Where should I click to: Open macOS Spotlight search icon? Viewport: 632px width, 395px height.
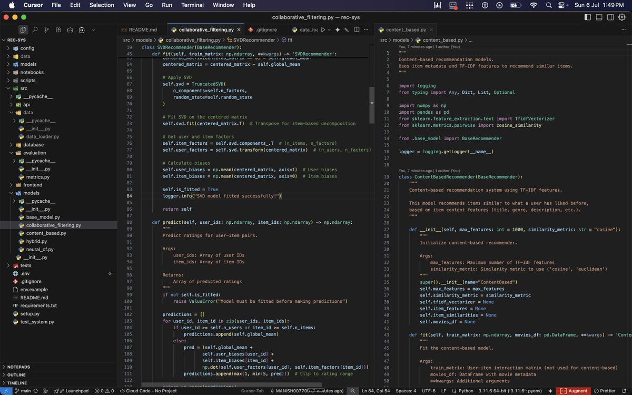[548, 5]
